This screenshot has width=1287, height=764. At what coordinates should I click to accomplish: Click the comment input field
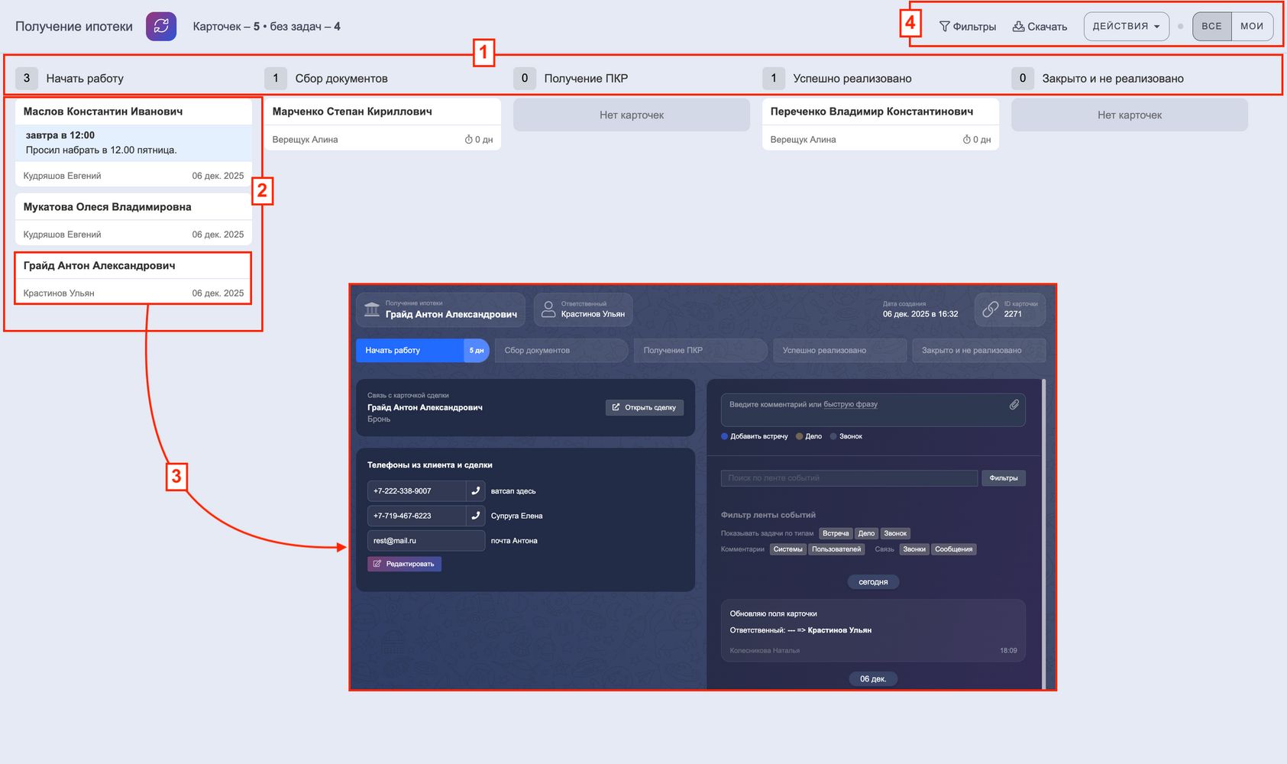tap(873, 410)
